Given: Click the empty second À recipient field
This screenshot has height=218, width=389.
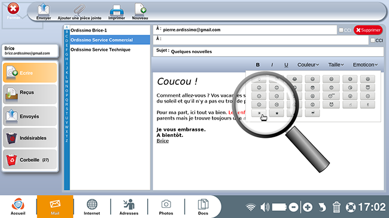Looking at the screenshot, I should [x=260, y=40].
